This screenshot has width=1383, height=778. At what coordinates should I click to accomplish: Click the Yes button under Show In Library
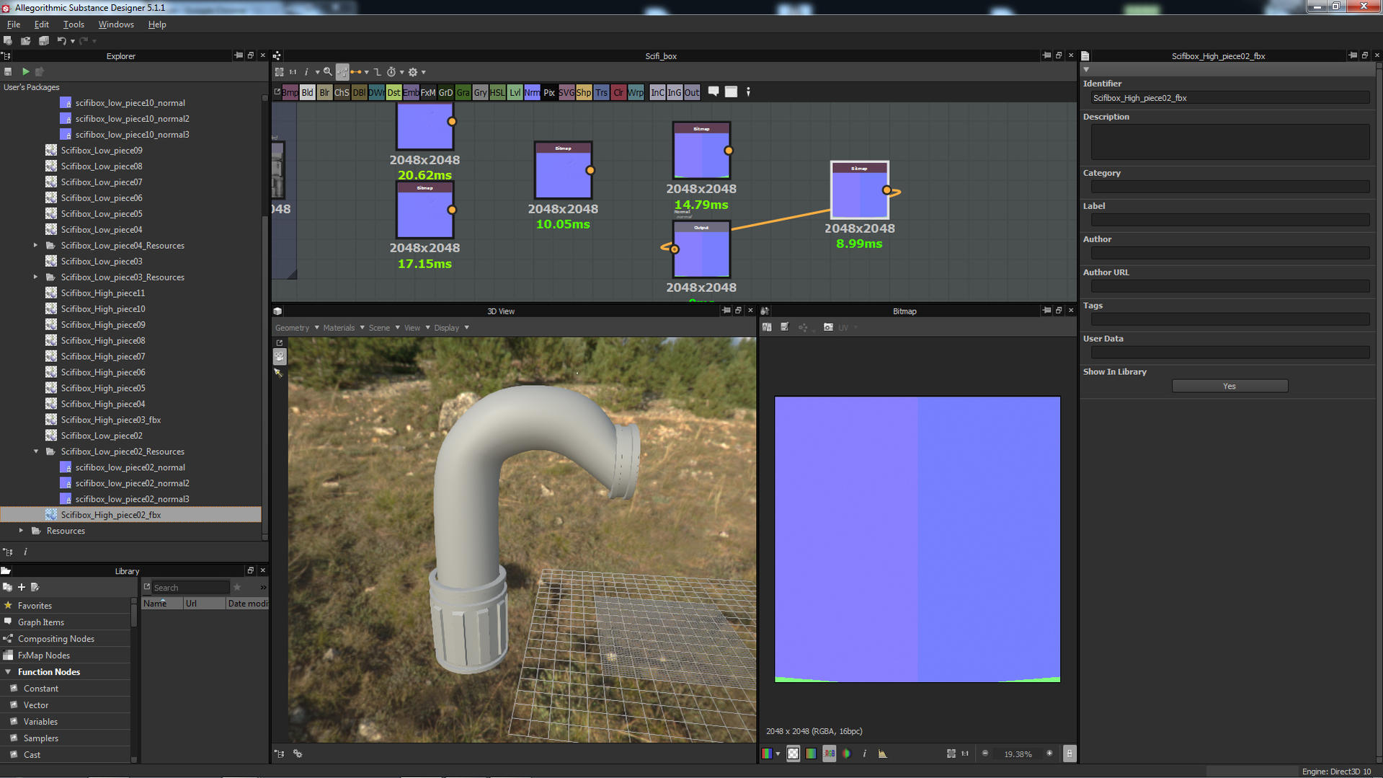point(1229,385)
